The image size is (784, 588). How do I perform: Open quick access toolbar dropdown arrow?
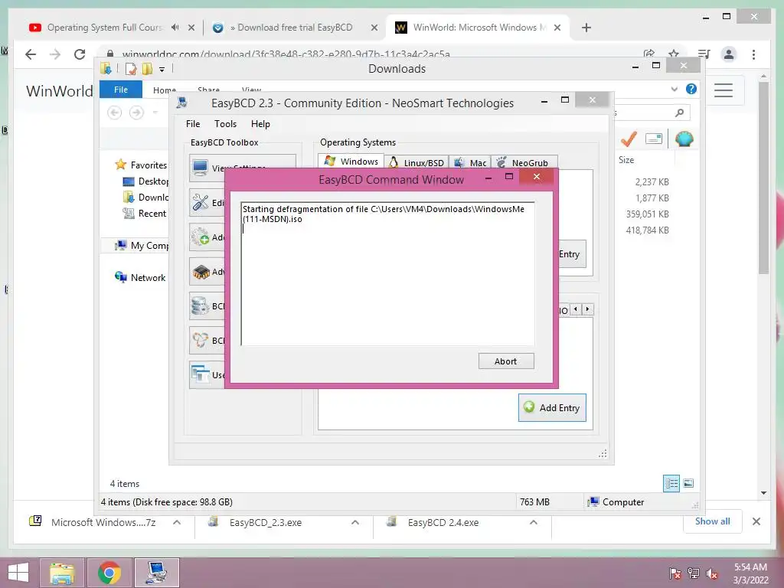(x=162, y=70)
